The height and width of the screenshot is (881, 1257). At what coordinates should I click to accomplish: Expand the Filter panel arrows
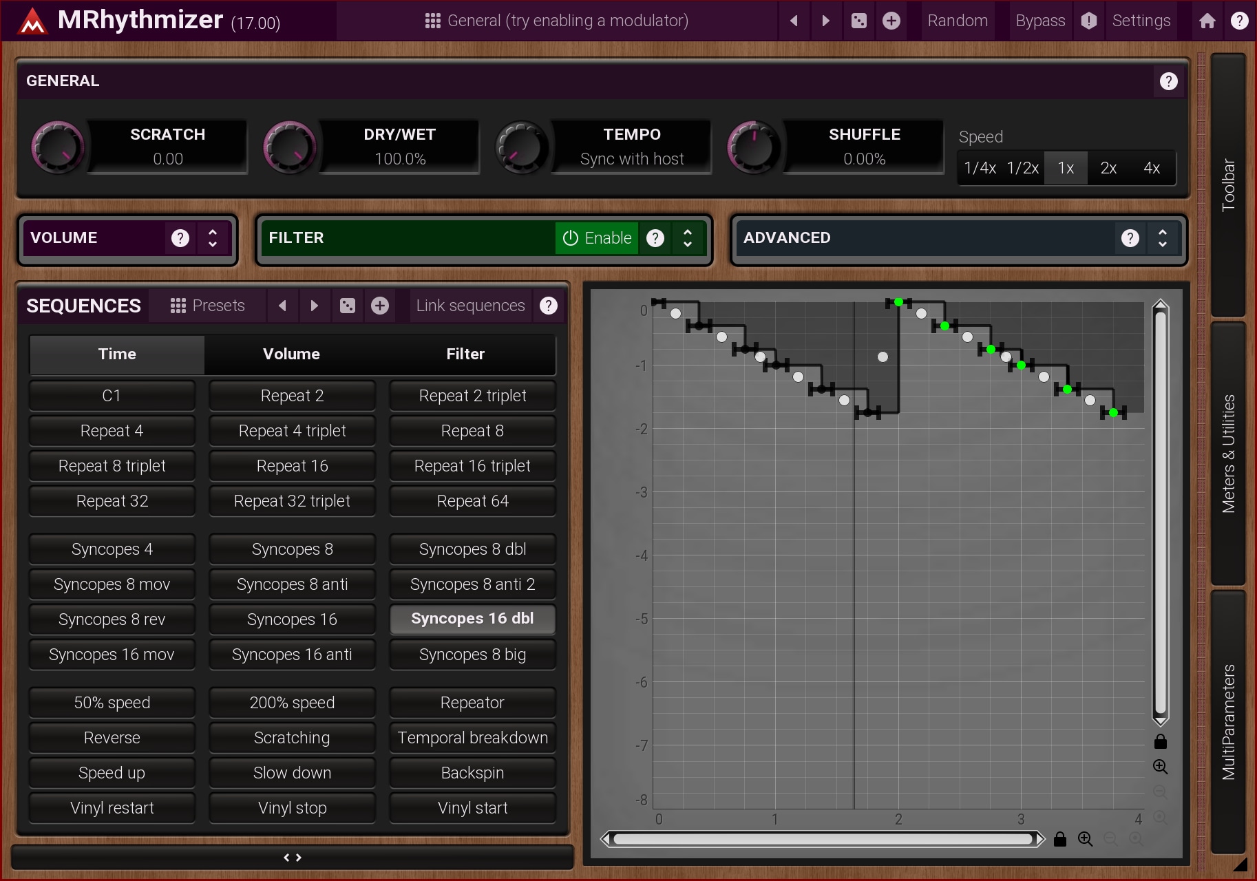pos(687,238)
